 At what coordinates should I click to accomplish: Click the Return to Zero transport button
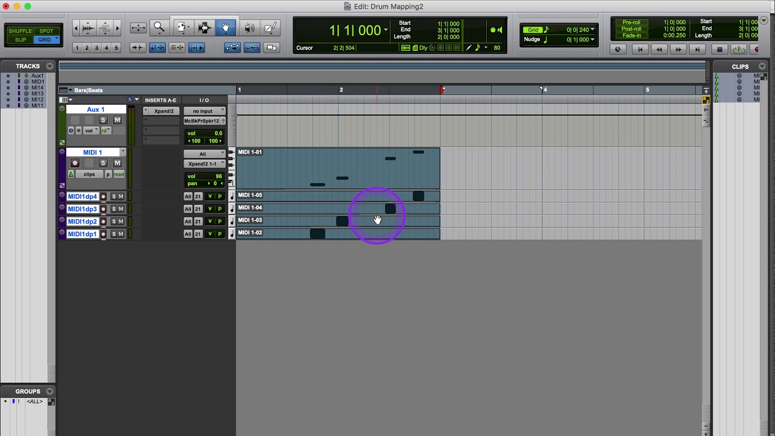coord(639,50)
